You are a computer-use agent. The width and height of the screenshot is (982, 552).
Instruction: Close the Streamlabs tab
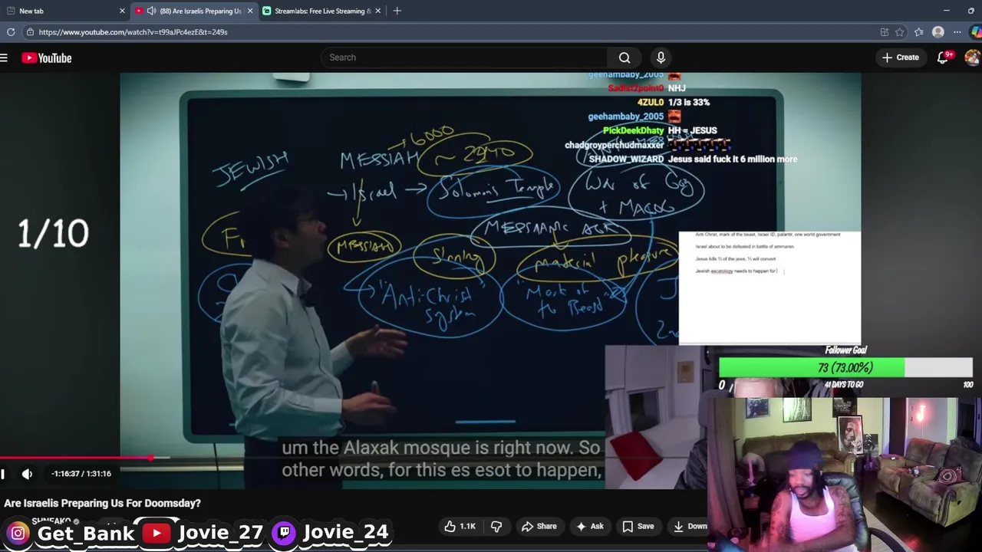(x=377, y=11)
